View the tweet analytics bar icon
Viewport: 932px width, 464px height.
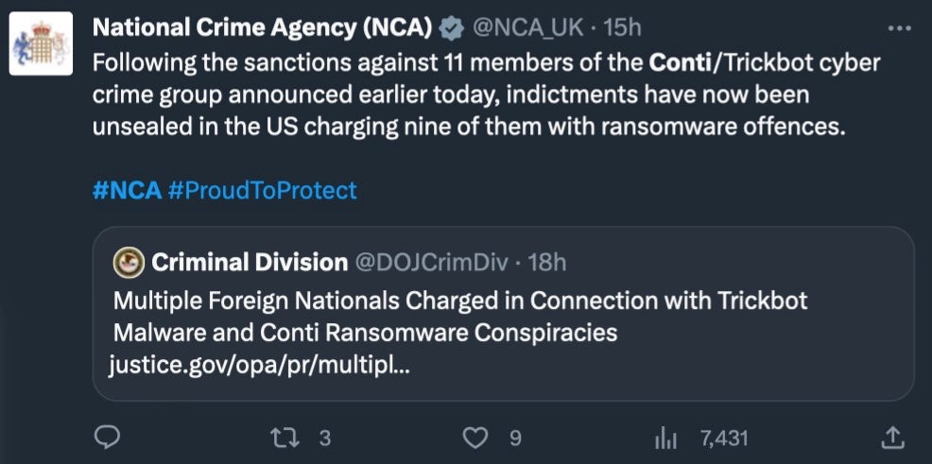coord(666,438)
